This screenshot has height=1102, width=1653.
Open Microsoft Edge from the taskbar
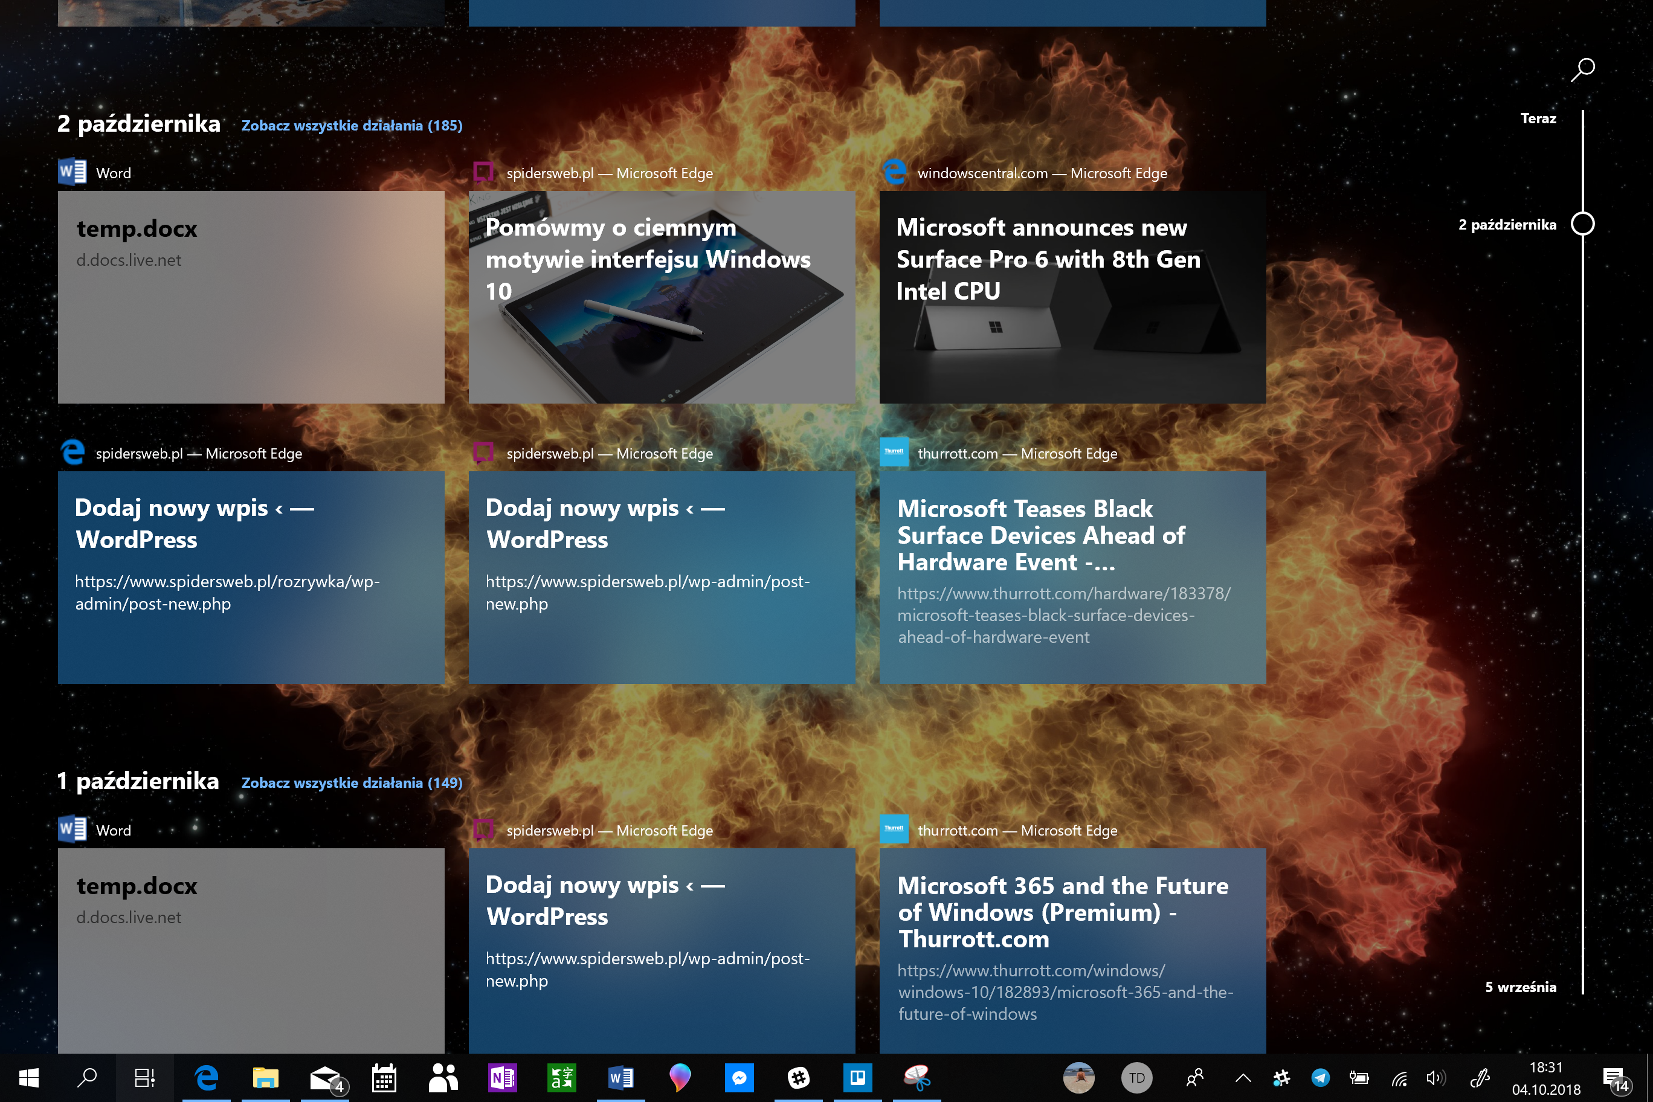[207, 1077]
